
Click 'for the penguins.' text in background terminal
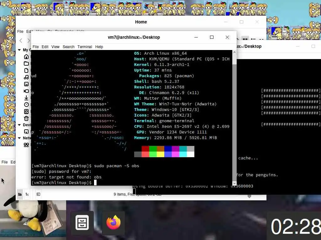257,175
